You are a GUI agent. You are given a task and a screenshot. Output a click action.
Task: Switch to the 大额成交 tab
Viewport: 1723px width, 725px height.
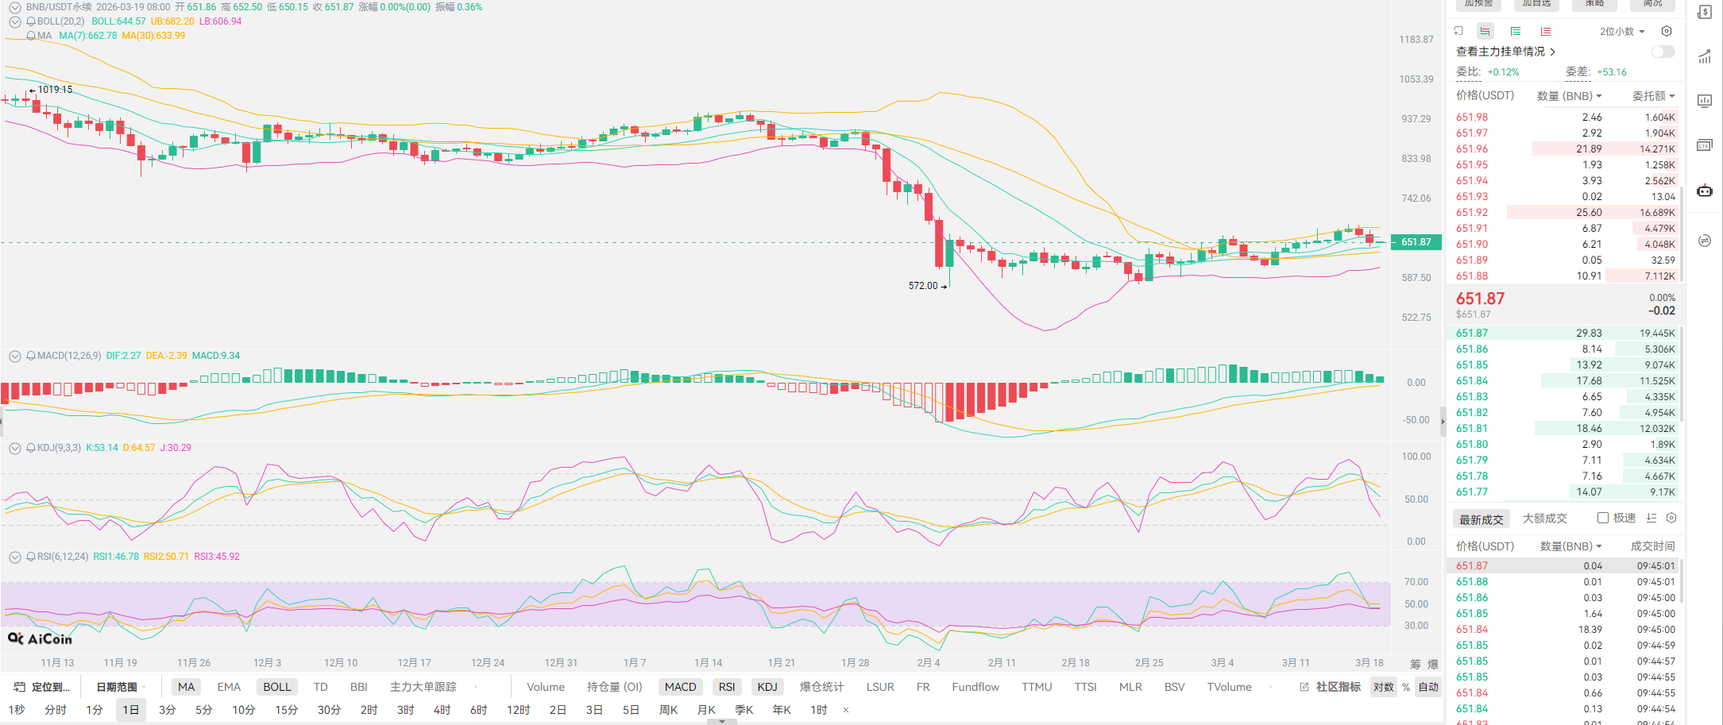point(1544,519)
